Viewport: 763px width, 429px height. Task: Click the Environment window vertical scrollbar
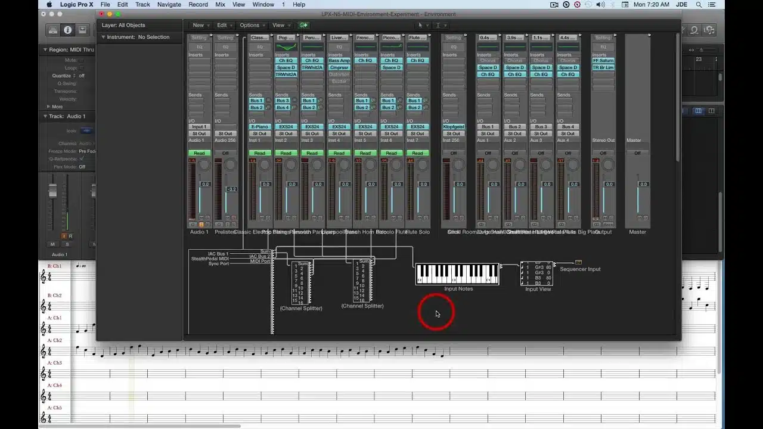tap(678, 98)
